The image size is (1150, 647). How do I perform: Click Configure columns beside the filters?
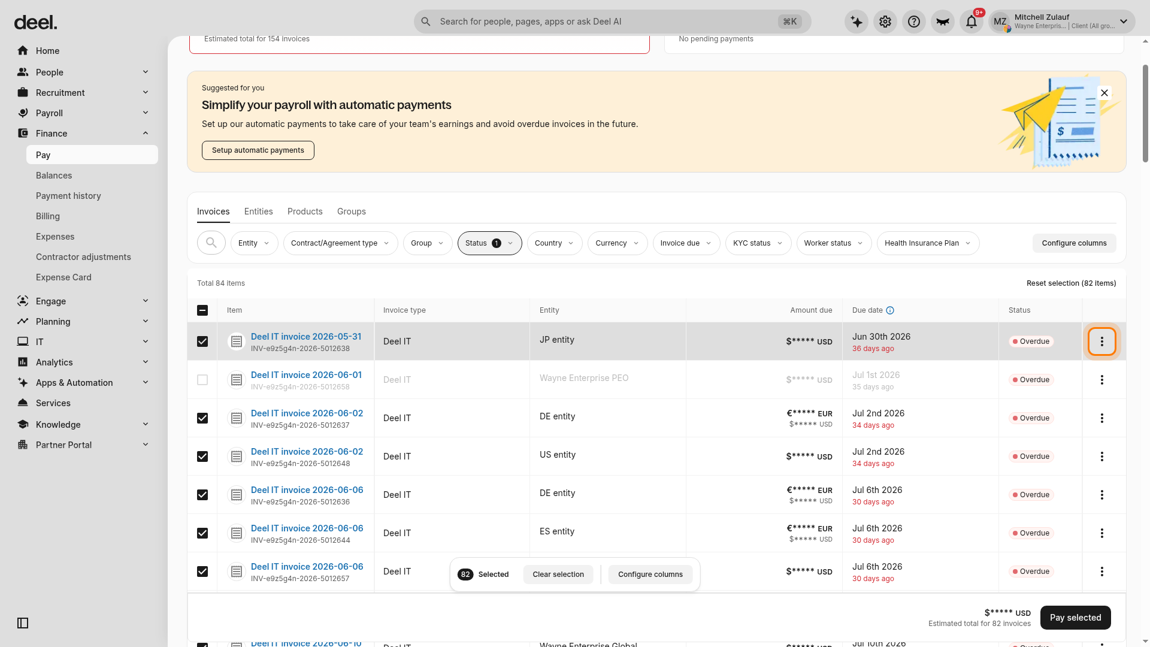click(x=1075, y=243)
